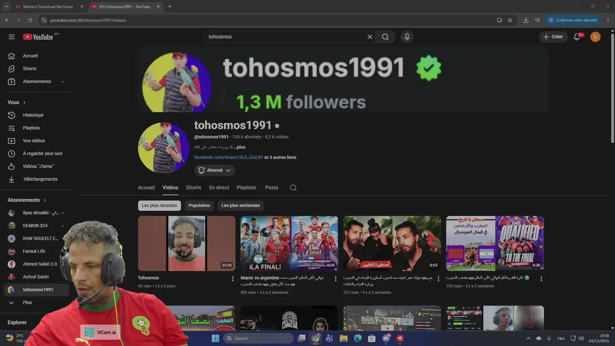Switch to the Accueil channel tab
The height and width of the screenshot is (346, 615).
coord(146,187)
